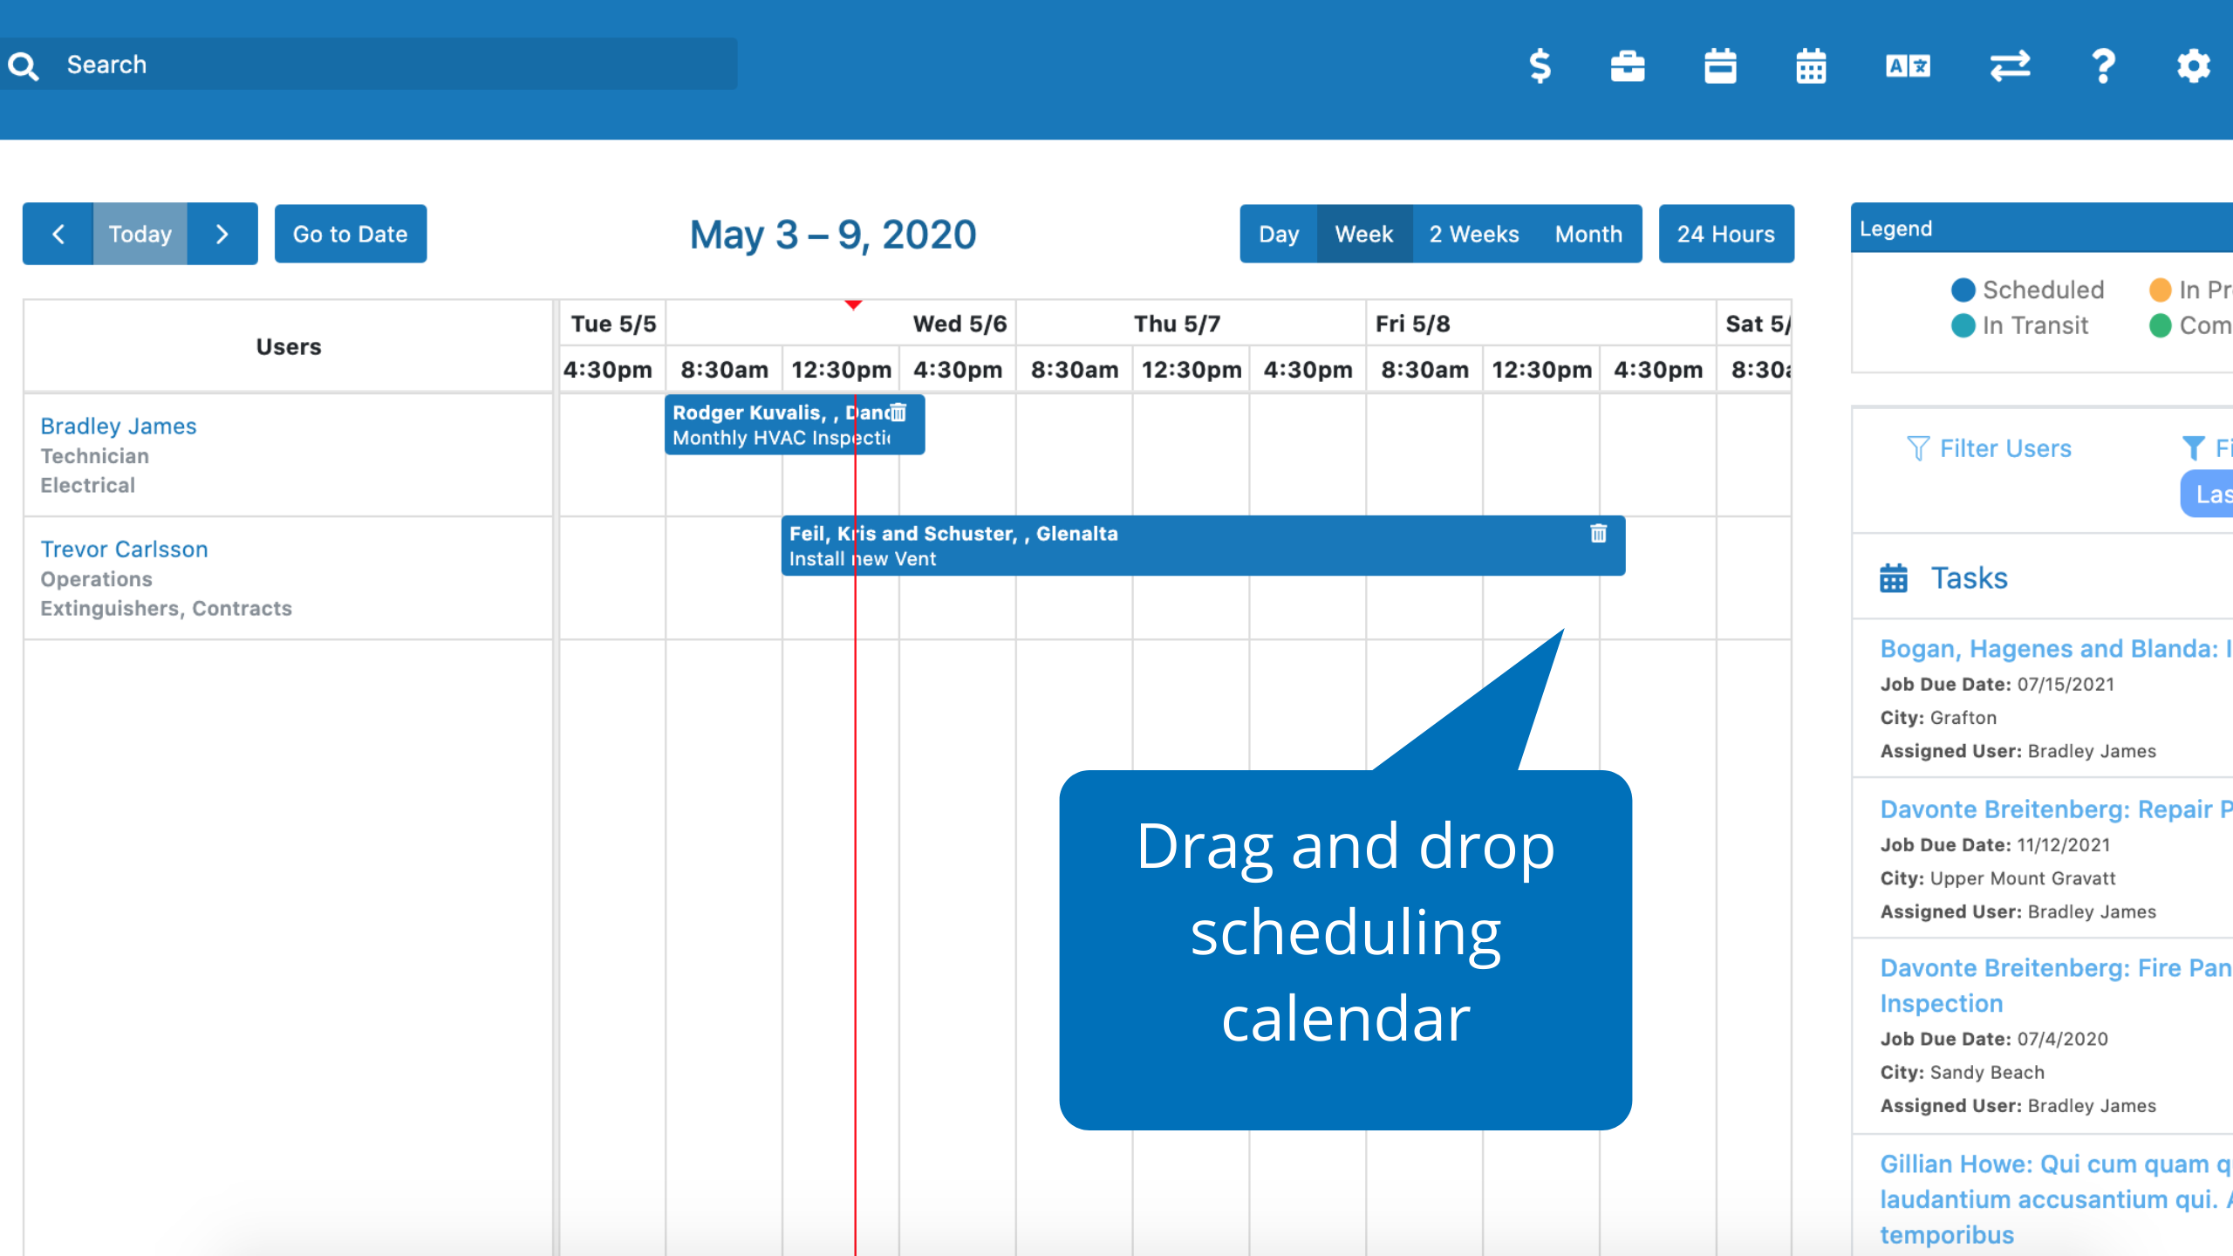Viewport: 2233px width, 1256px height.
Task: Click the Go to Date button
Action: (351, 234)
